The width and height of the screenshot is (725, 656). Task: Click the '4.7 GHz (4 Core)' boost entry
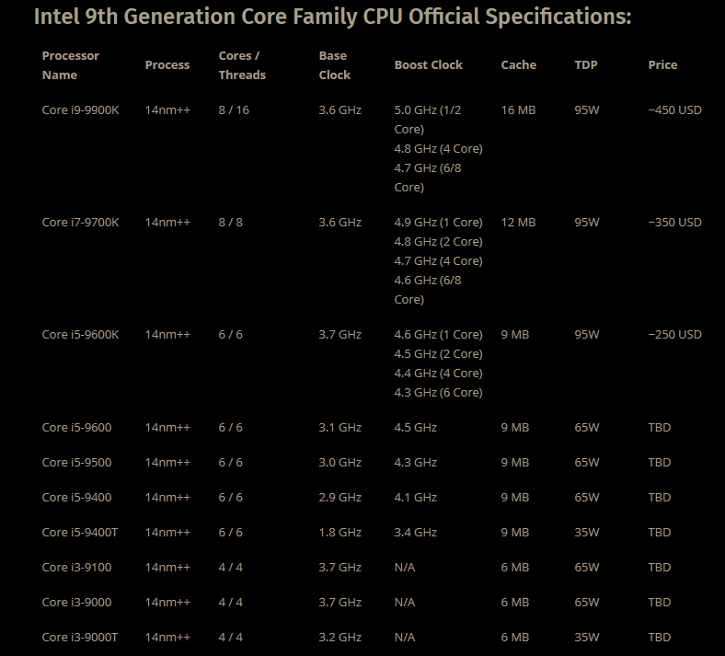coord(438,261)
